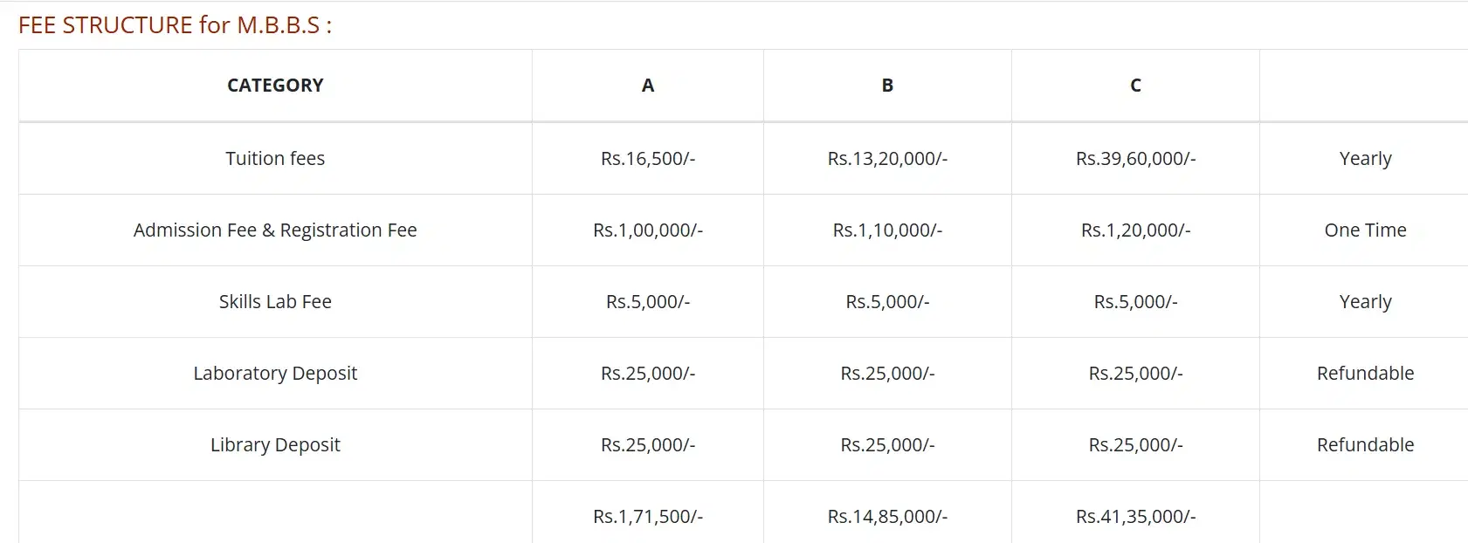1468x543 pixels.
Task: Click the Laboratory Deposit row label
Action: point(275,374)
